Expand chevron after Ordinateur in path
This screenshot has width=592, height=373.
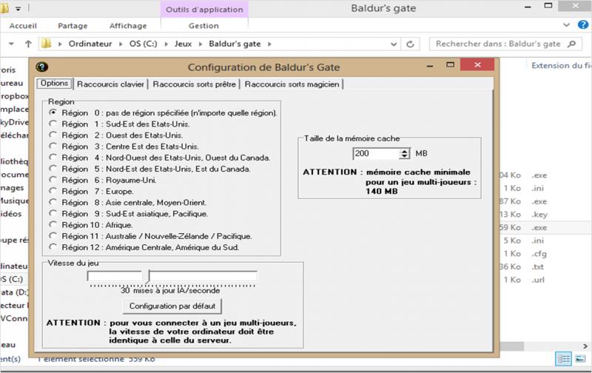121,44
